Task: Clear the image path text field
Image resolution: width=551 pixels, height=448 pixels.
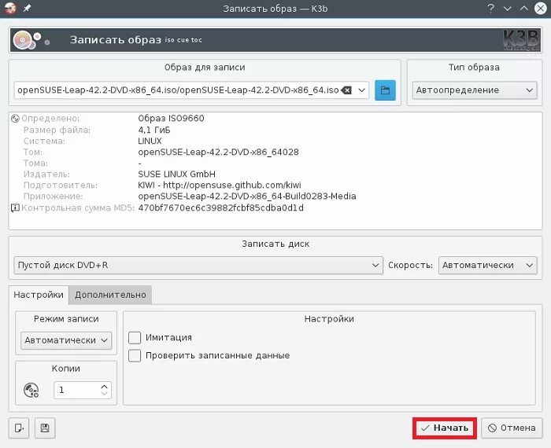Action: click(x=346, y=90)
